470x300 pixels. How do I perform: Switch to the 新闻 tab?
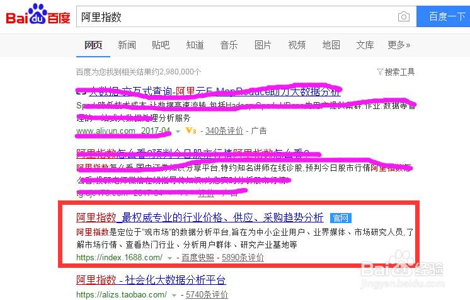[127, 45]
